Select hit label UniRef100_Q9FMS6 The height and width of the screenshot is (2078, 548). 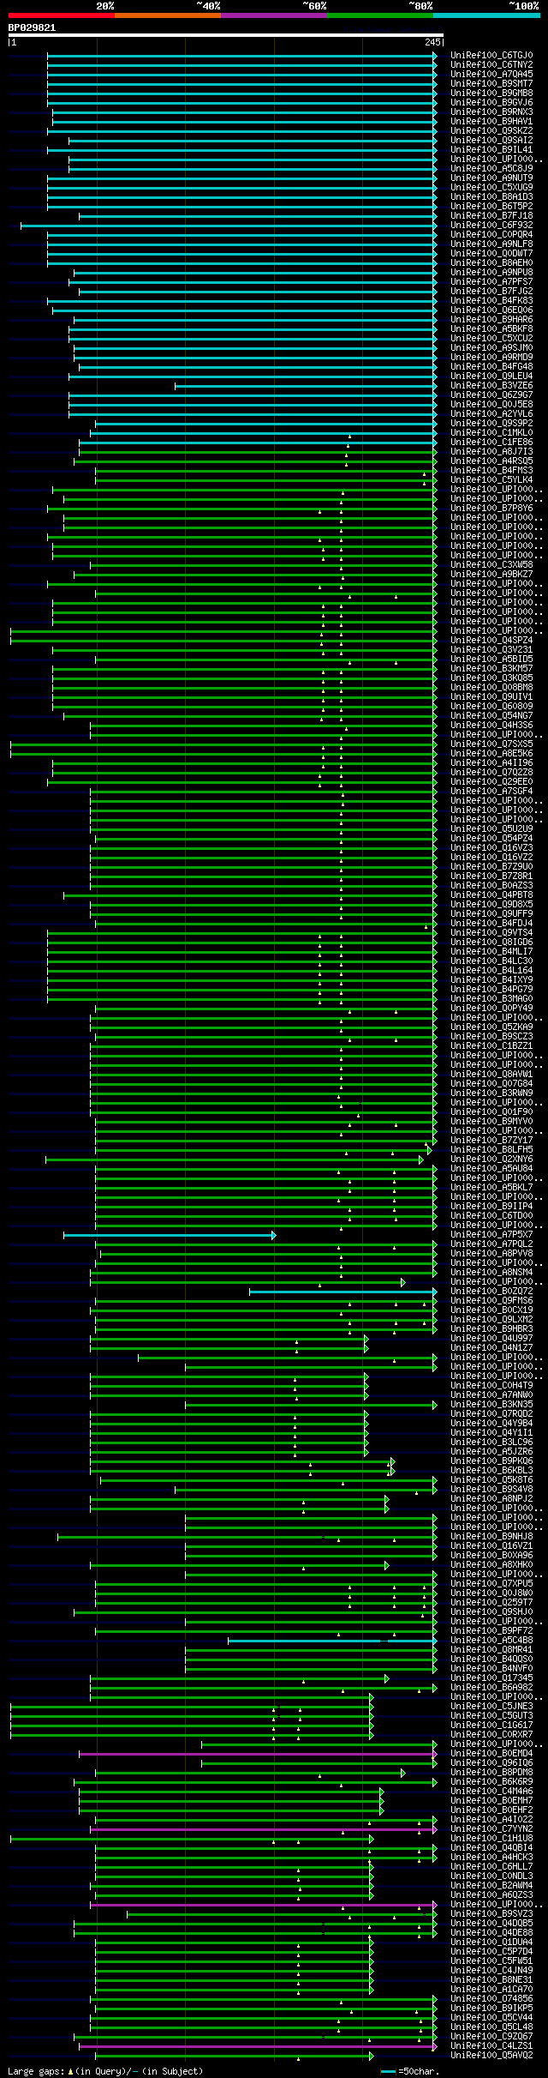pyautogui.click(x=491, y=1301)
